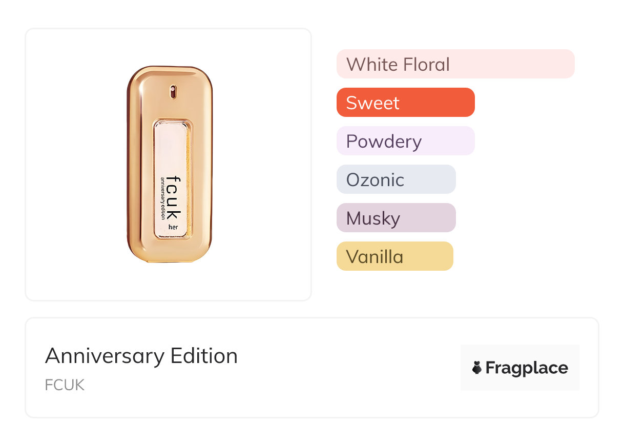Screen dimensions: 624x443
Task: Select the White Floral accord bar
Action: [x=455, y=64]
